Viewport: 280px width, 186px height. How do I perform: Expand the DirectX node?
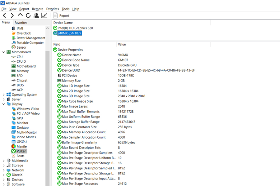click(3, 175)
